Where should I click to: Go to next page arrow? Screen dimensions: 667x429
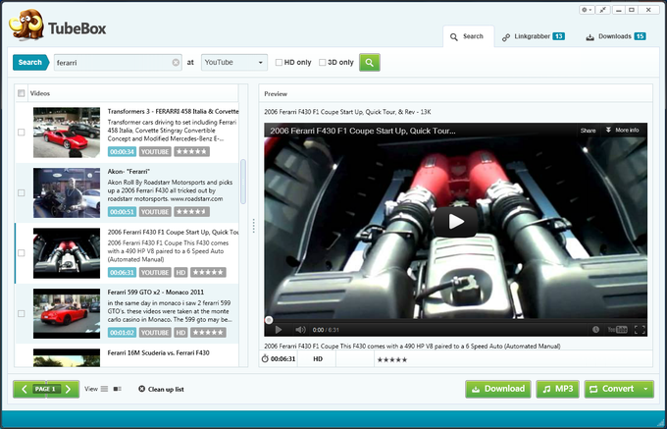click(69, 389)
